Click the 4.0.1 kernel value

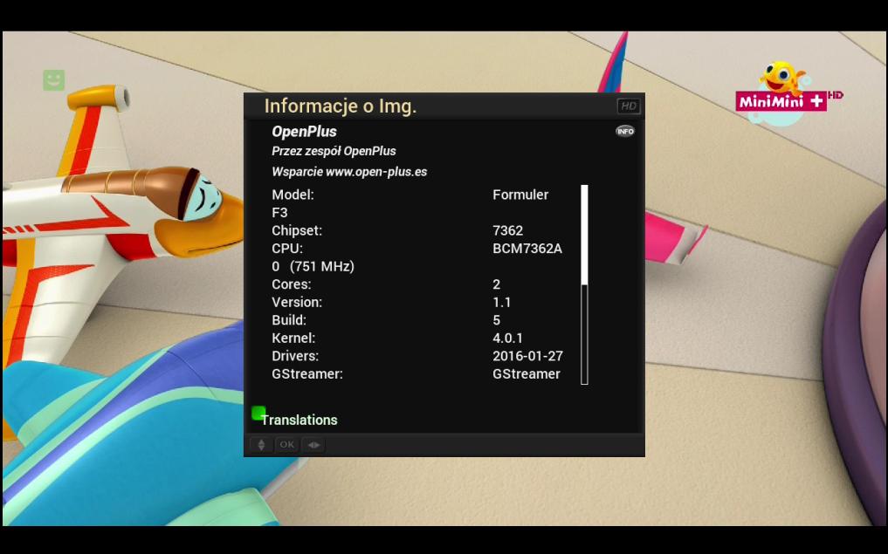[508, 339]
